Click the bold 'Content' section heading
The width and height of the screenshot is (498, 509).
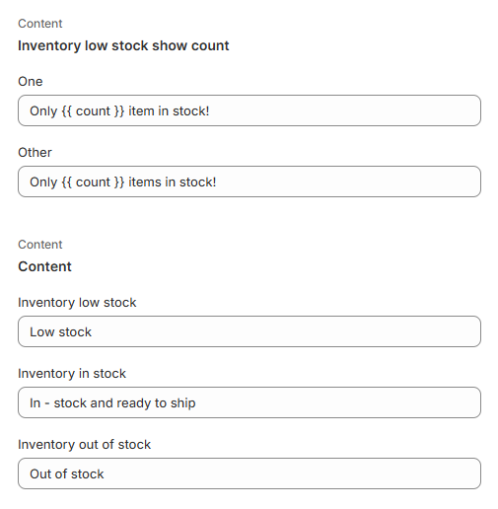pos(44,266)
